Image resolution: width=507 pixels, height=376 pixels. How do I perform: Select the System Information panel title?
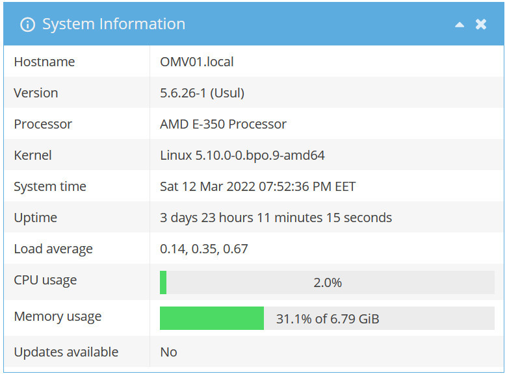(114, 25)
